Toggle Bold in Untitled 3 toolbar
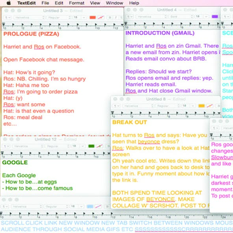The image size is (233, 233). pyautogui.click(x=110, y=17)
